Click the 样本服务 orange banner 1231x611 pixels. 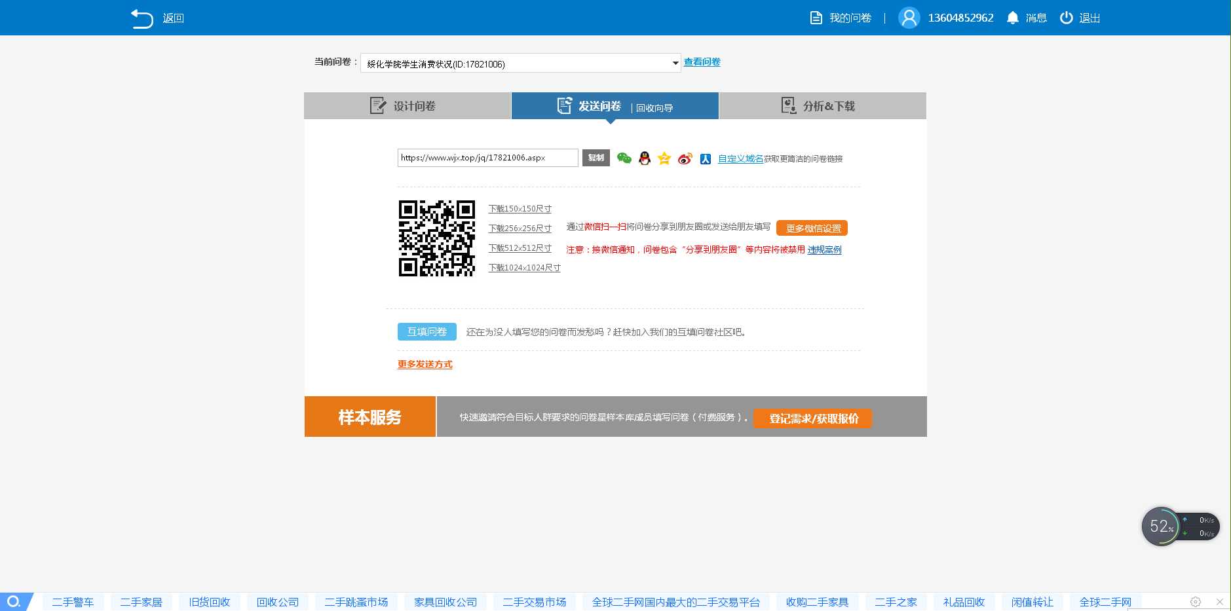[370, 417]
